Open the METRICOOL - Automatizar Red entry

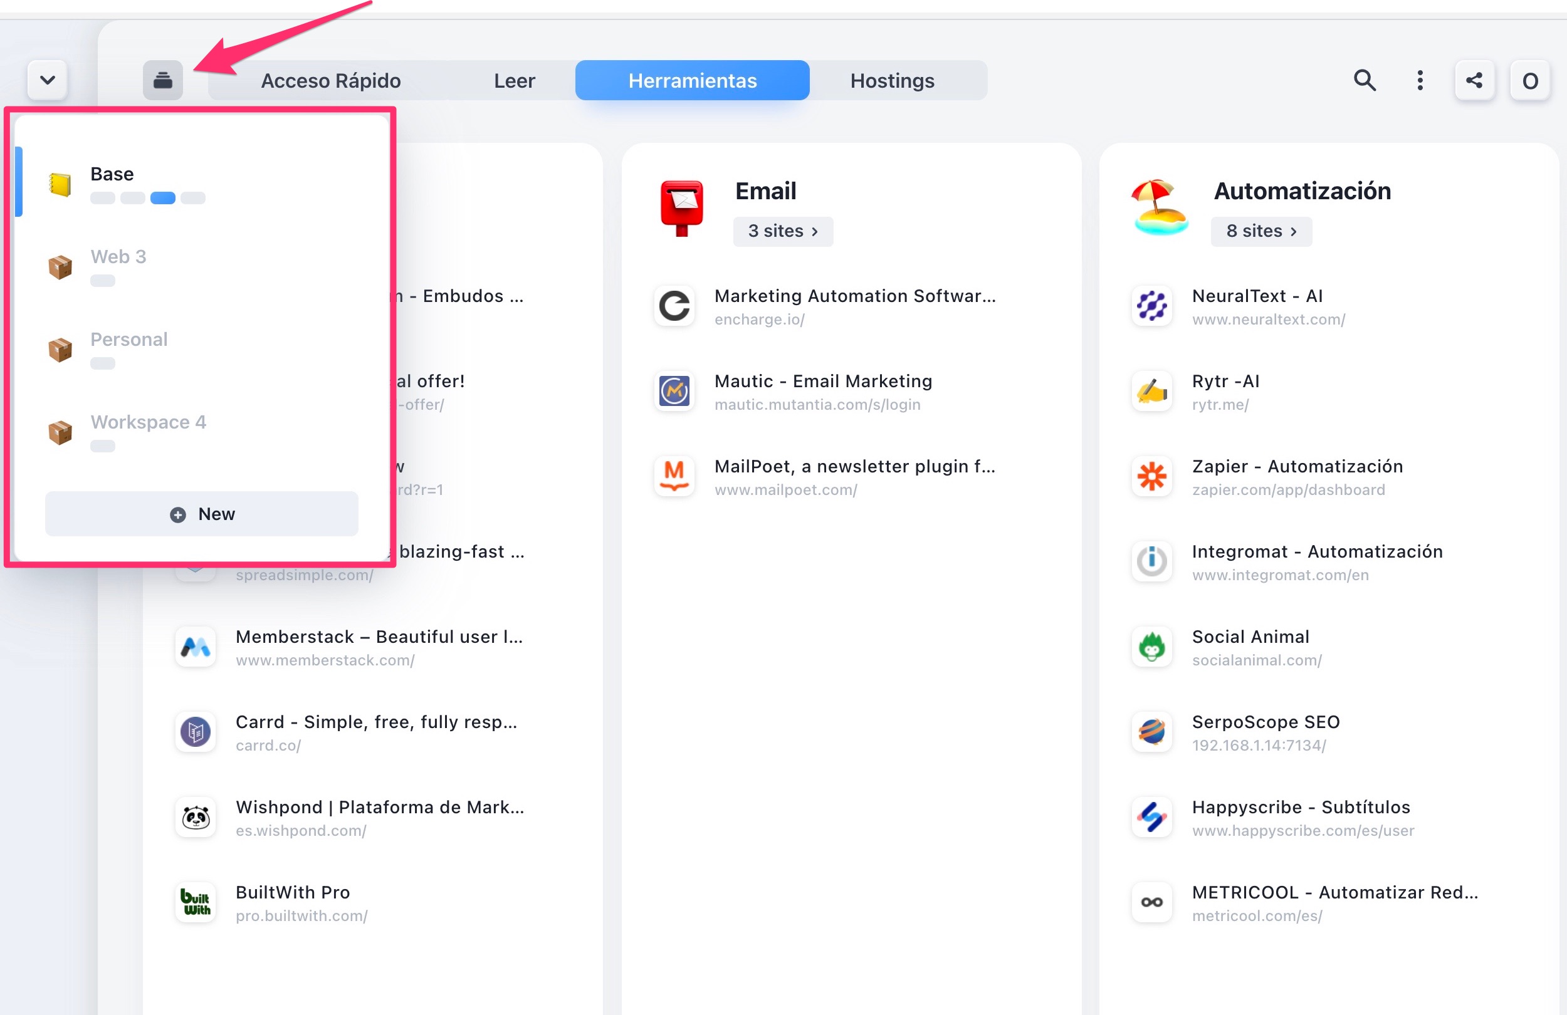1334,892
